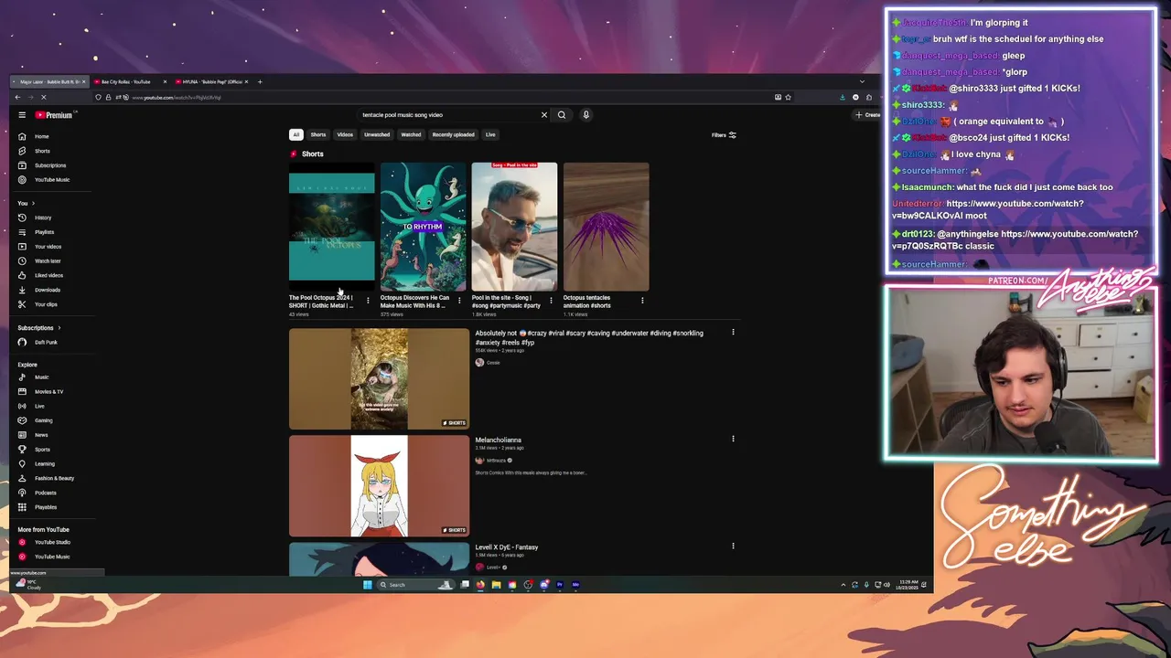Image resolution: width=1171 pixels, height=658 pixels.
Task: Start voice search with the microphone
Action: (585, 115)
